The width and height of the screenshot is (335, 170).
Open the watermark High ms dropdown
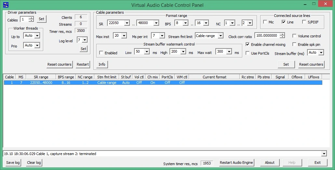183,51
